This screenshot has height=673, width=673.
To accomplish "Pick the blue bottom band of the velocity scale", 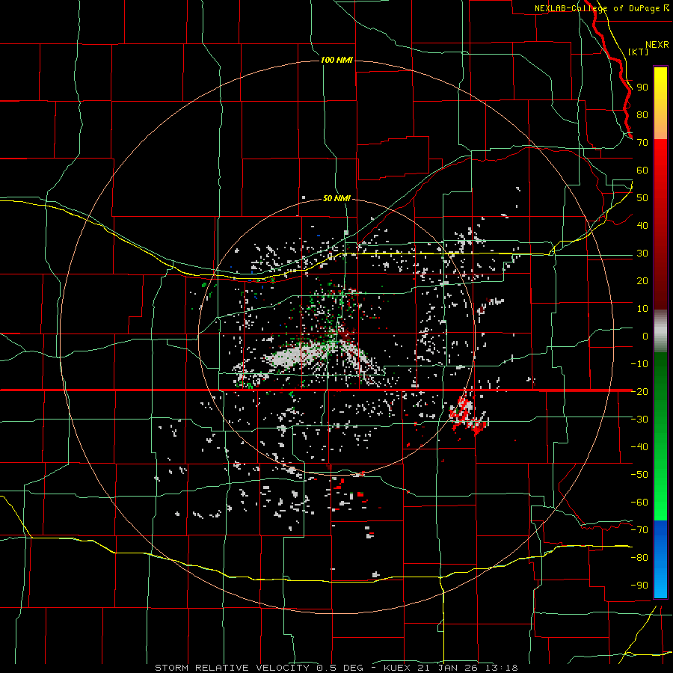I will [660, 559].
